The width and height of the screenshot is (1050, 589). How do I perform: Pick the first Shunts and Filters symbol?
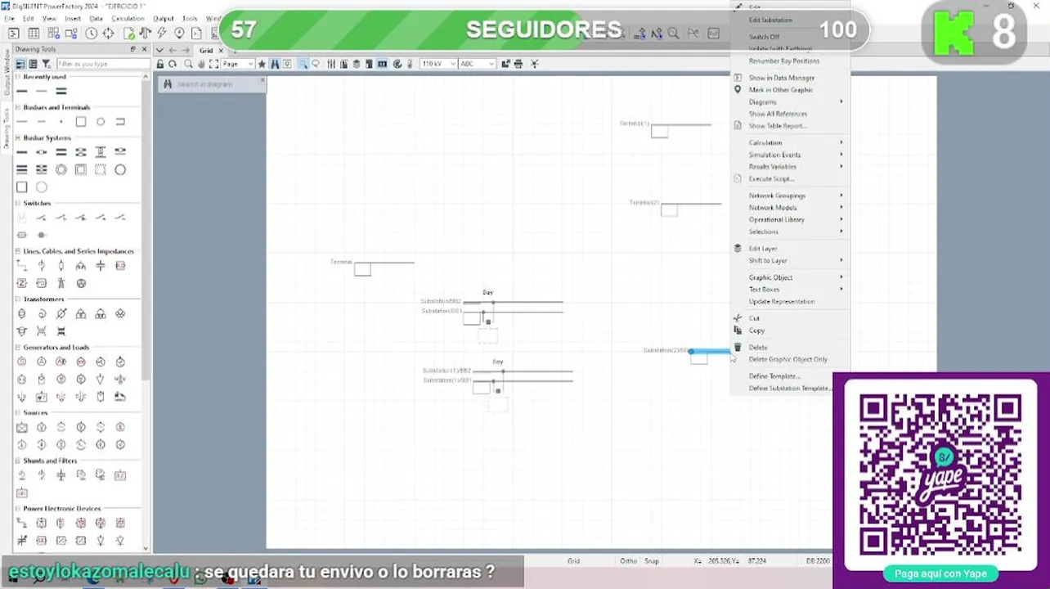[x=22, y=475]
